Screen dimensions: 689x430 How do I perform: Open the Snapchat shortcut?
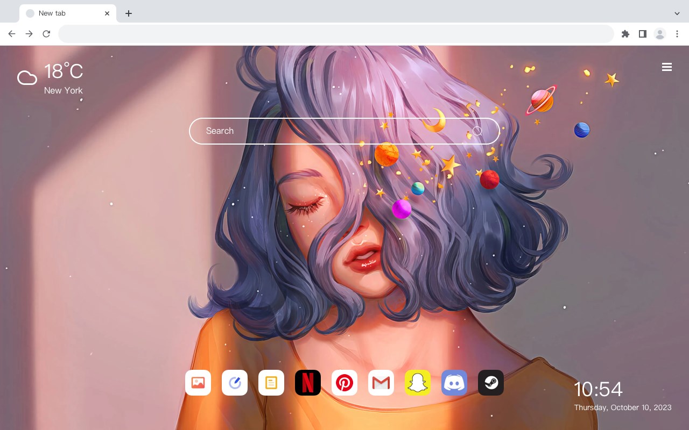pyautogui.click(x=418, y=383)
